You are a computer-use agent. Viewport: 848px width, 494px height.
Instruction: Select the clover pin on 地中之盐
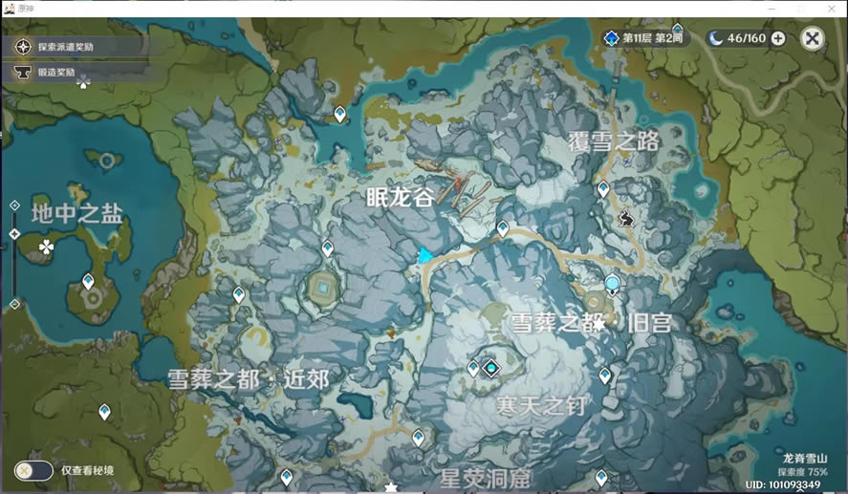[46, 247]
